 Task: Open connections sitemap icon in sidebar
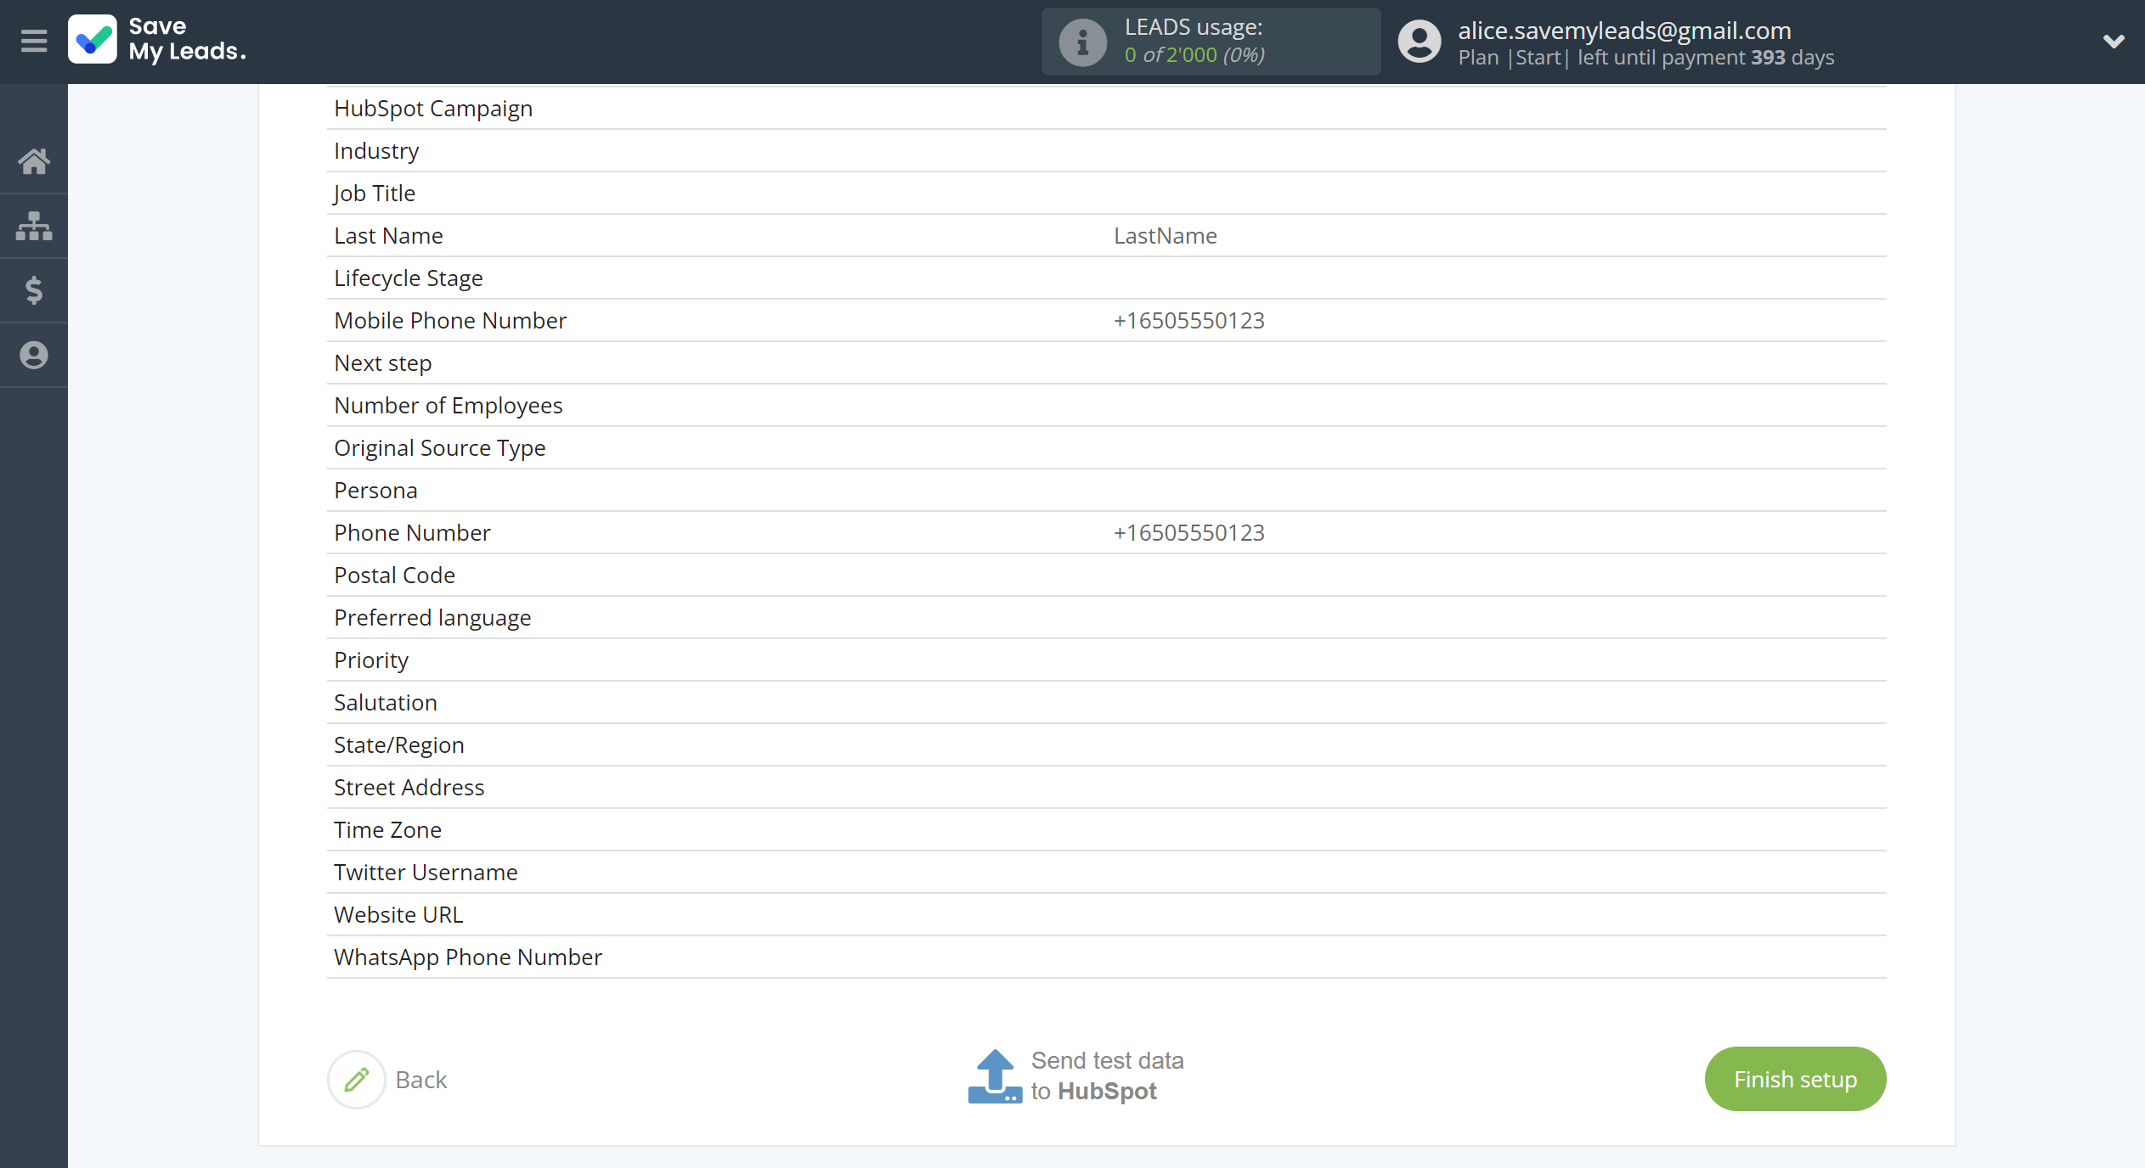pyautogui.click(x=34, y=226)
